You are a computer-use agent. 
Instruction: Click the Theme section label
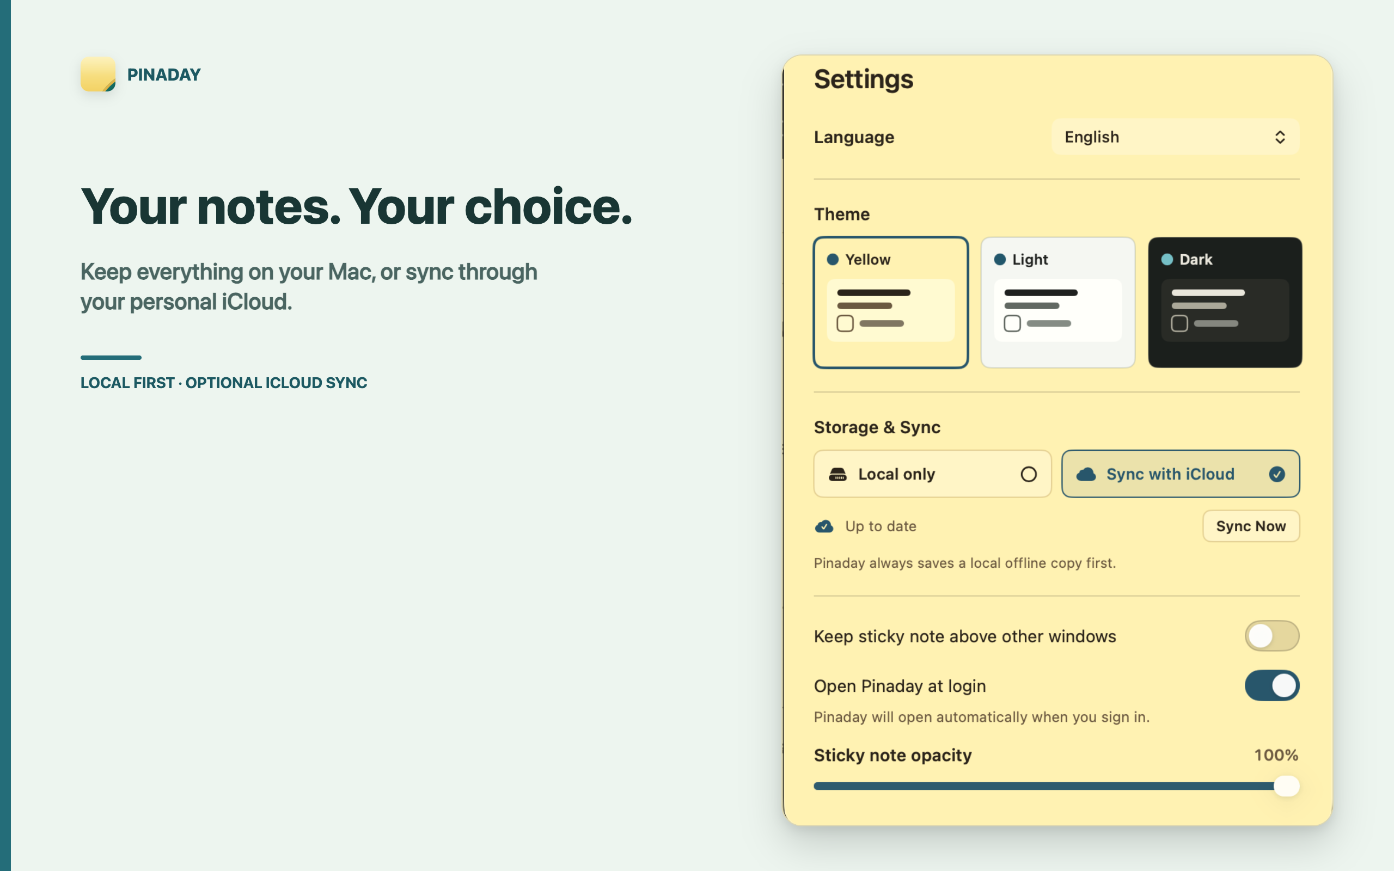842,214
